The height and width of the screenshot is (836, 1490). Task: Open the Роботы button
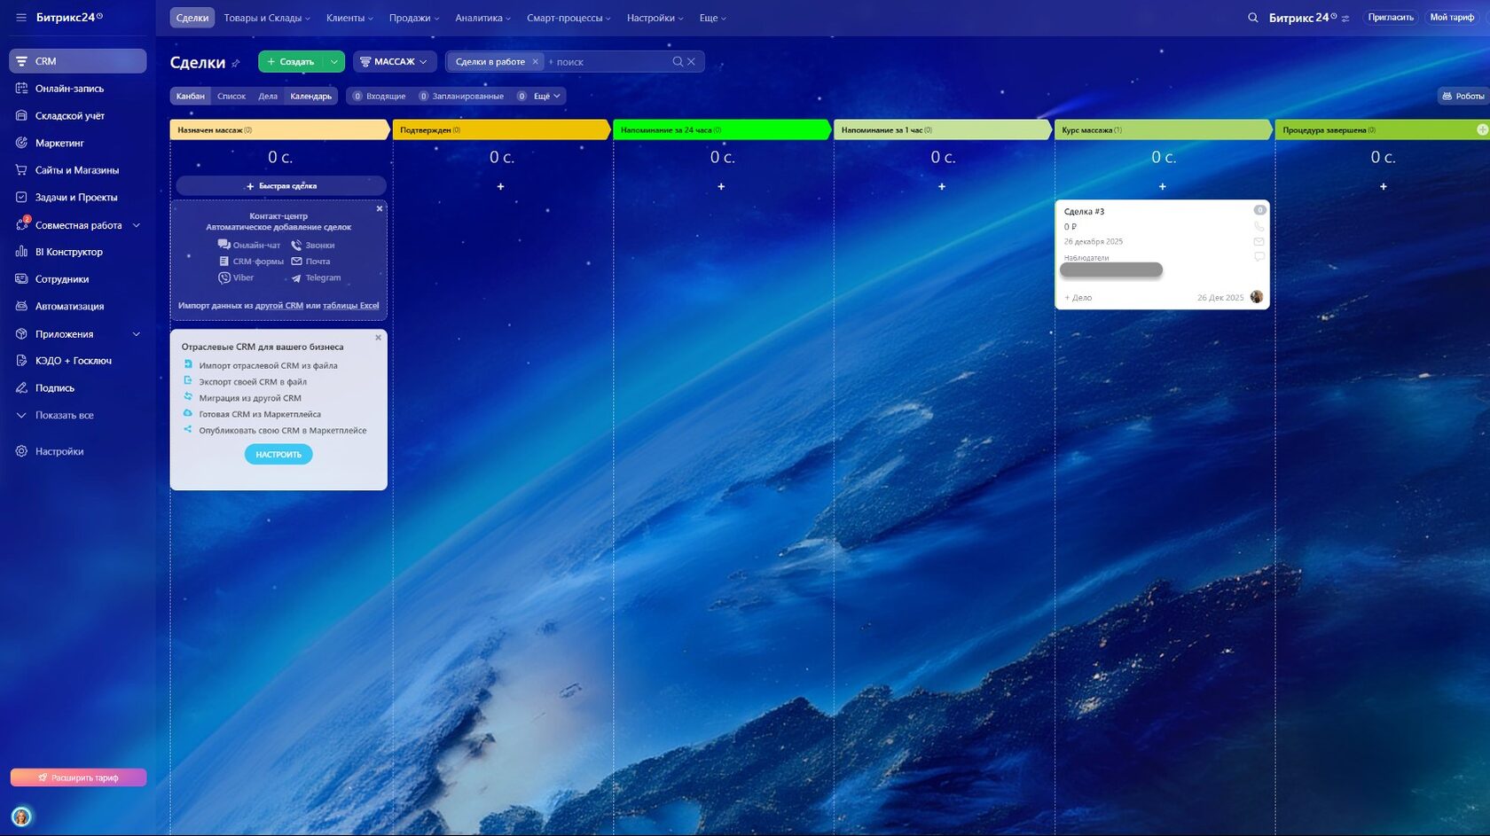pos(1463,96)
